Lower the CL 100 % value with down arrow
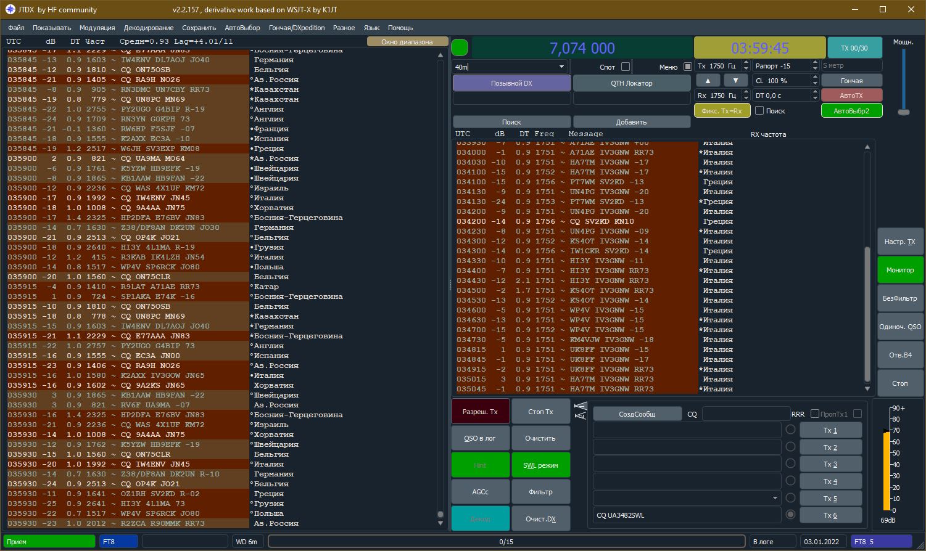Image resolution: width=926 pixels, height=551 pixels. tap(815, 84)
